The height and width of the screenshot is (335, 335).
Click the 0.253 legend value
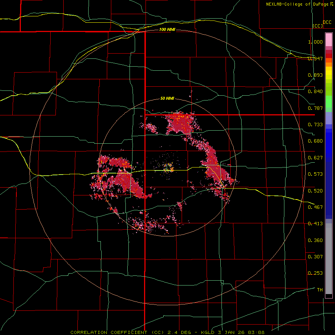click(x=315, y=273)
